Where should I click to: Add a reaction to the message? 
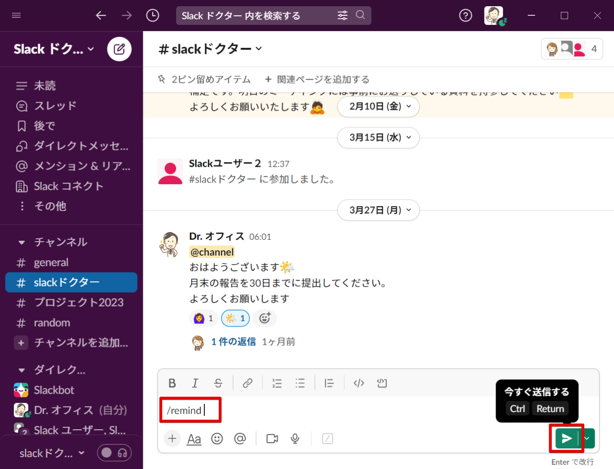click(265, 318)
